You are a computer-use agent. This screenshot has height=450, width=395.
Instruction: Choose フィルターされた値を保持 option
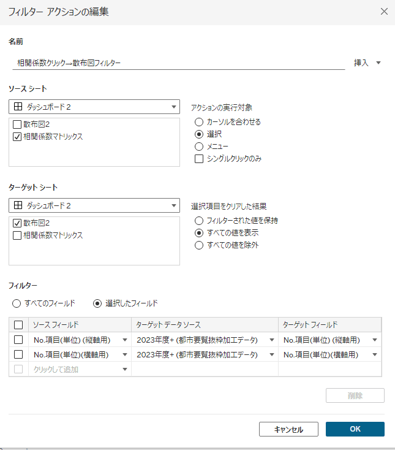tap(199, 221)
